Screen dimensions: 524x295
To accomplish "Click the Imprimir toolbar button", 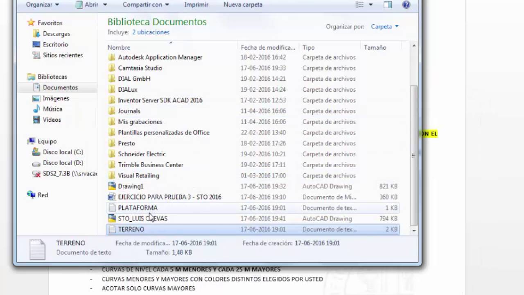I will (x=196, y=5).
